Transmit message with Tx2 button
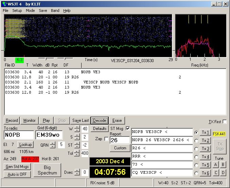This screenshot has width=230, height=188. (x=205, y=140)
